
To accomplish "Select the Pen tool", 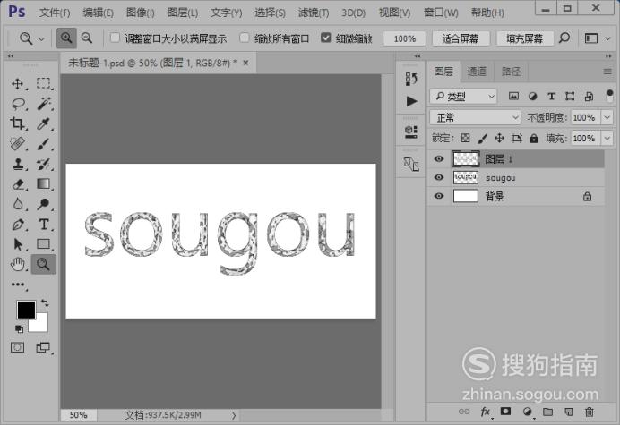I will point(17,225).
